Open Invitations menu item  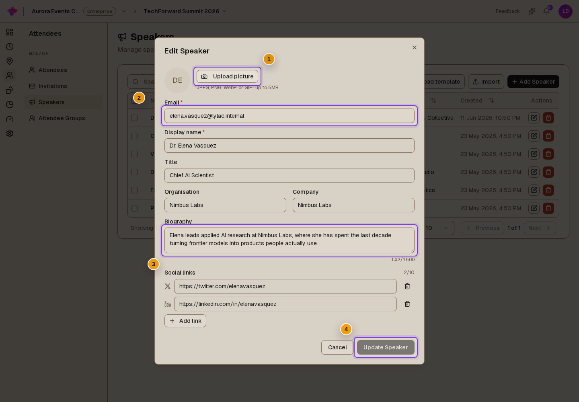pos(64,86)
